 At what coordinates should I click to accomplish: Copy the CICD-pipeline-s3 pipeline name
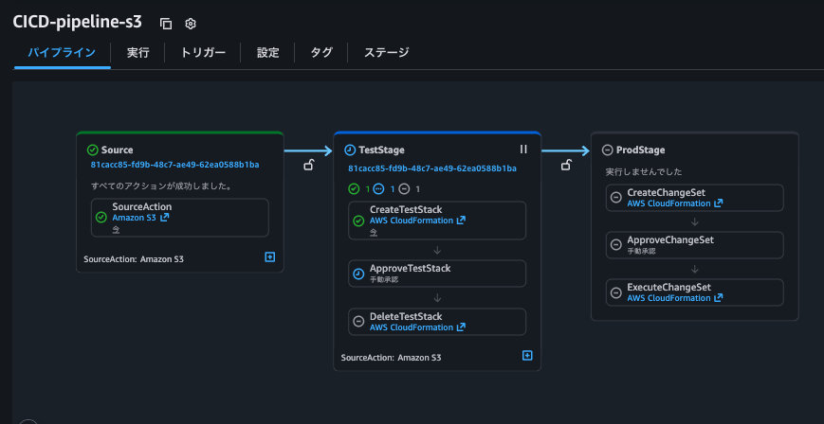(x=166, y=23)
